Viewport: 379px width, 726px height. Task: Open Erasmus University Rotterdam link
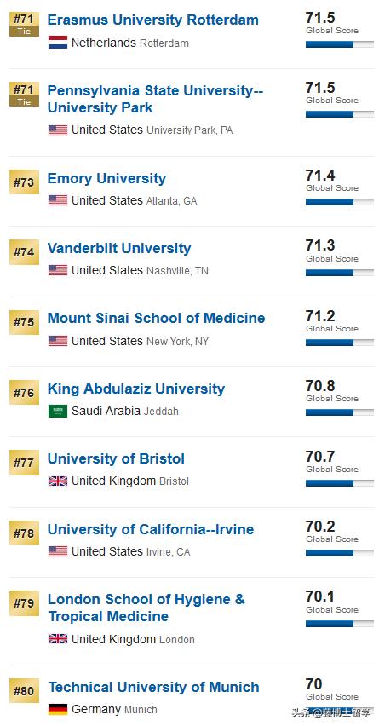tap(153, 20)
